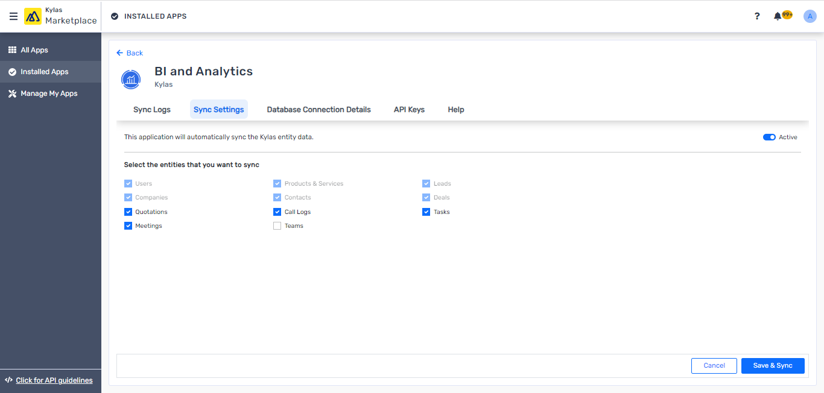Viewport: 824px width, 393px height.
Task: Open notifications with the bell icon
Action: tap(778, 16)
